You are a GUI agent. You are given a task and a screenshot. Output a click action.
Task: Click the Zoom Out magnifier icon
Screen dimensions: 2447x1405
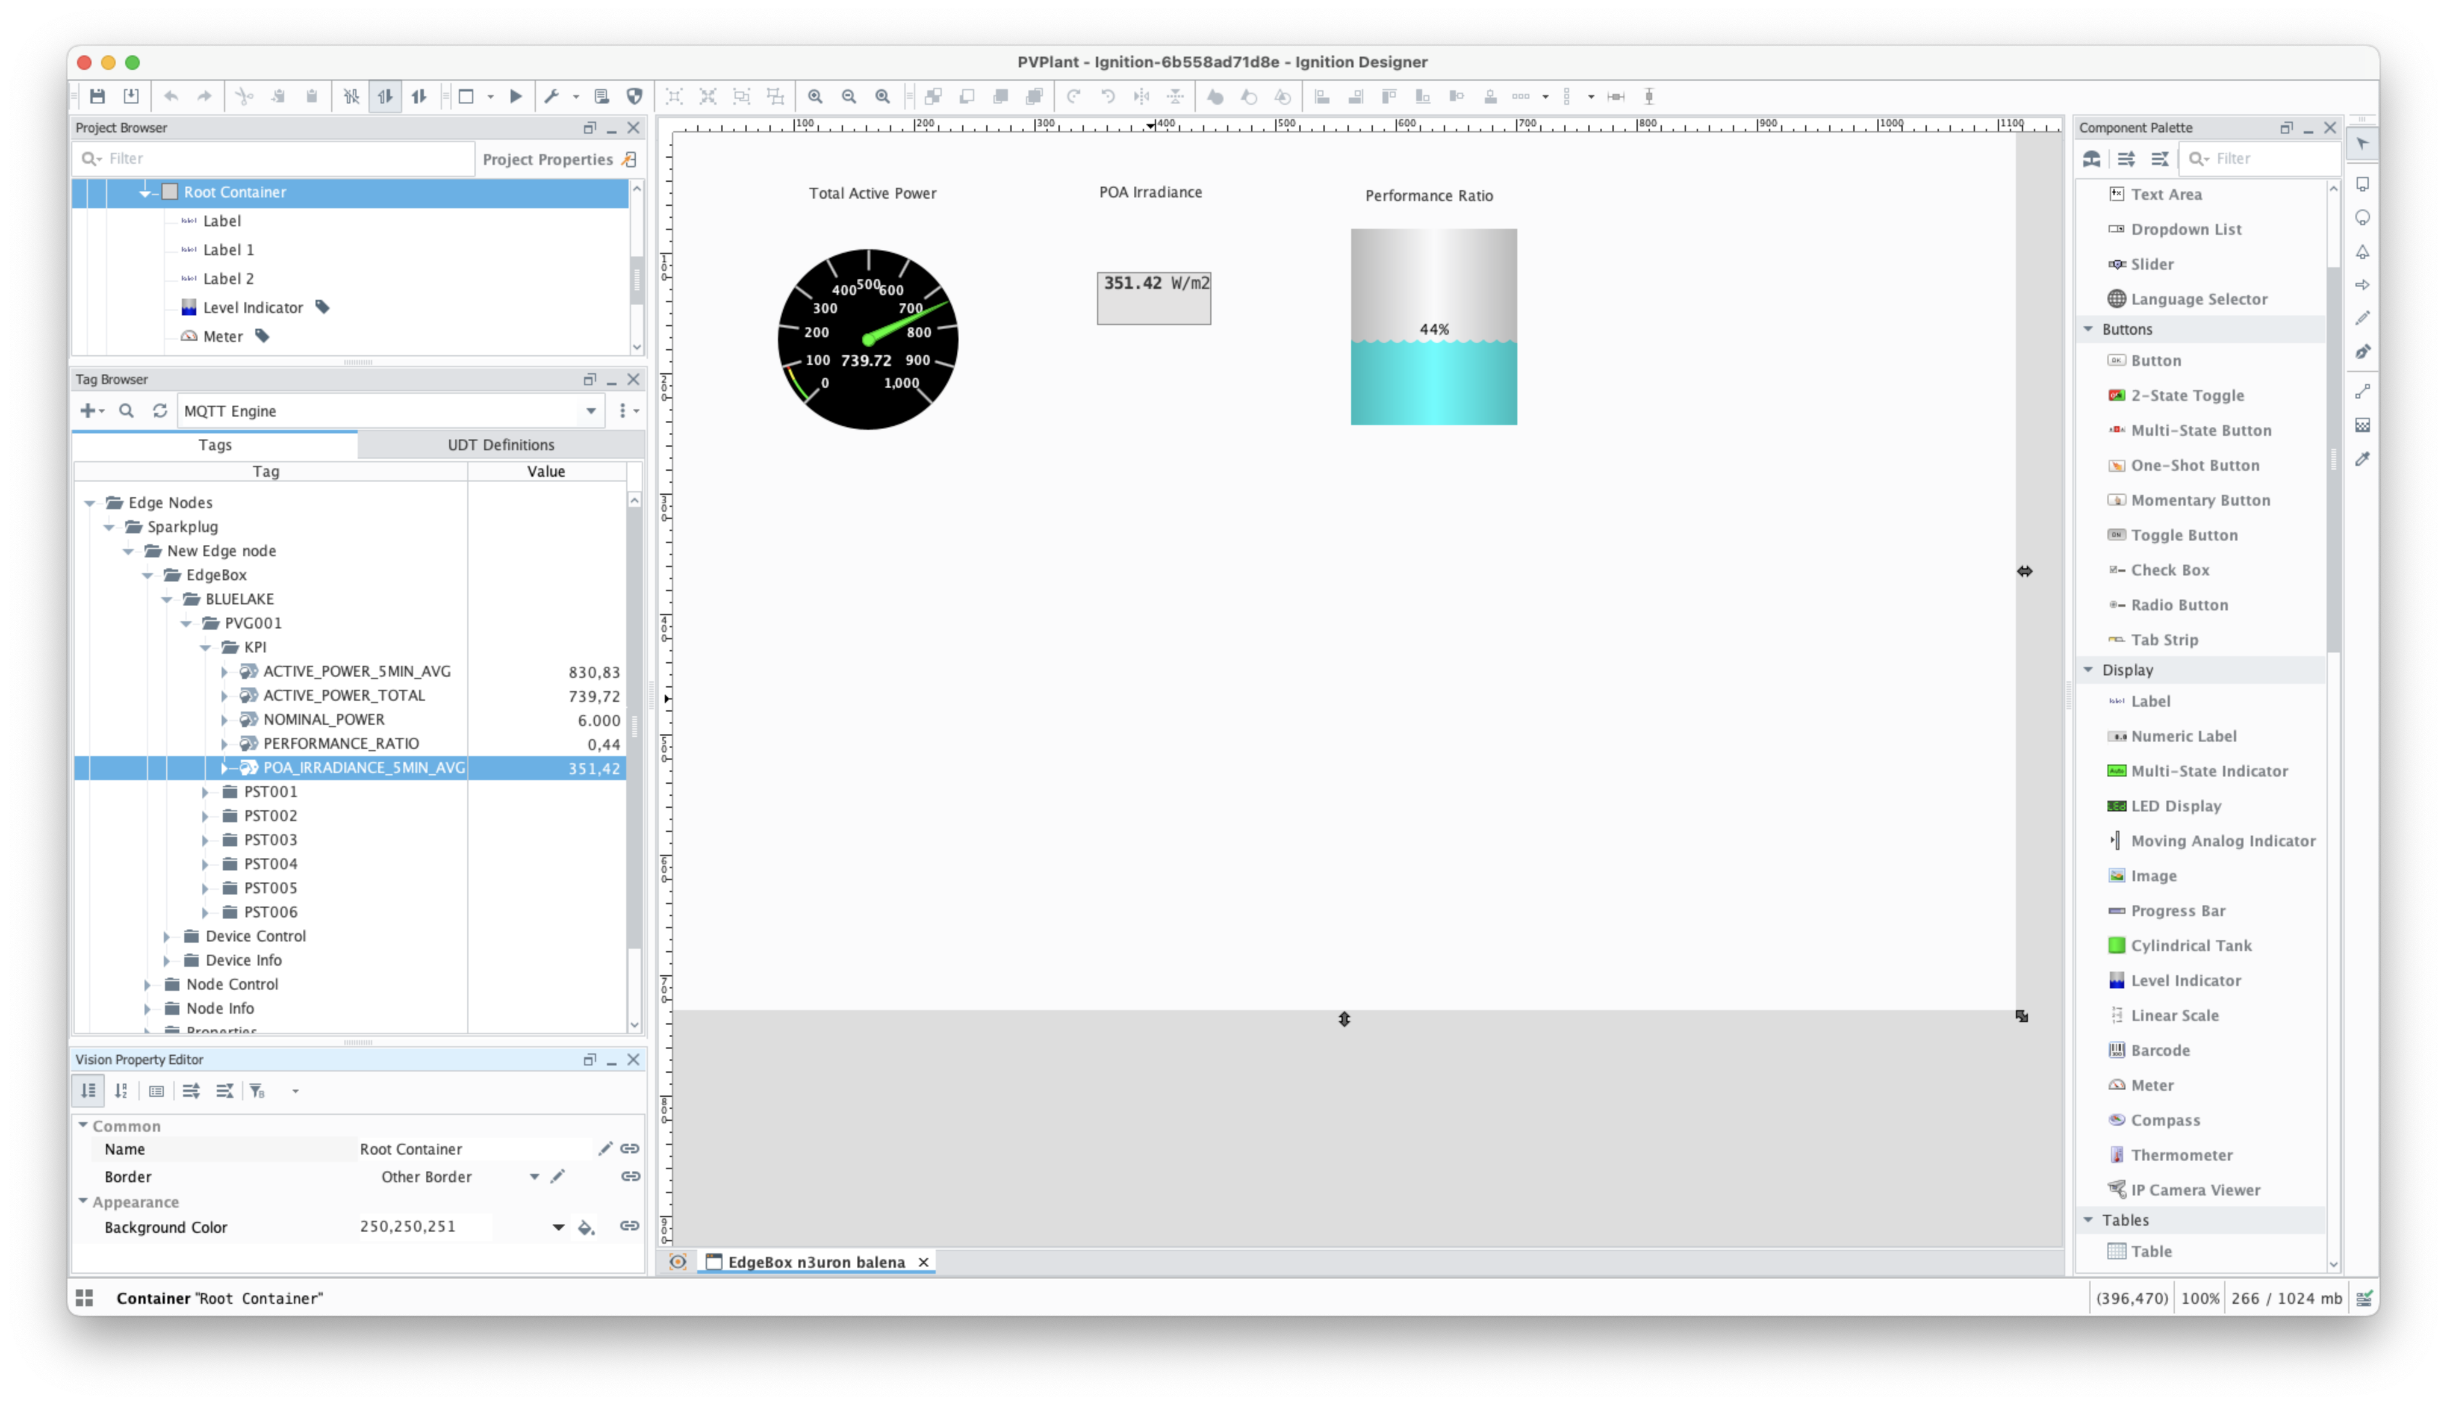click(849, 96)
